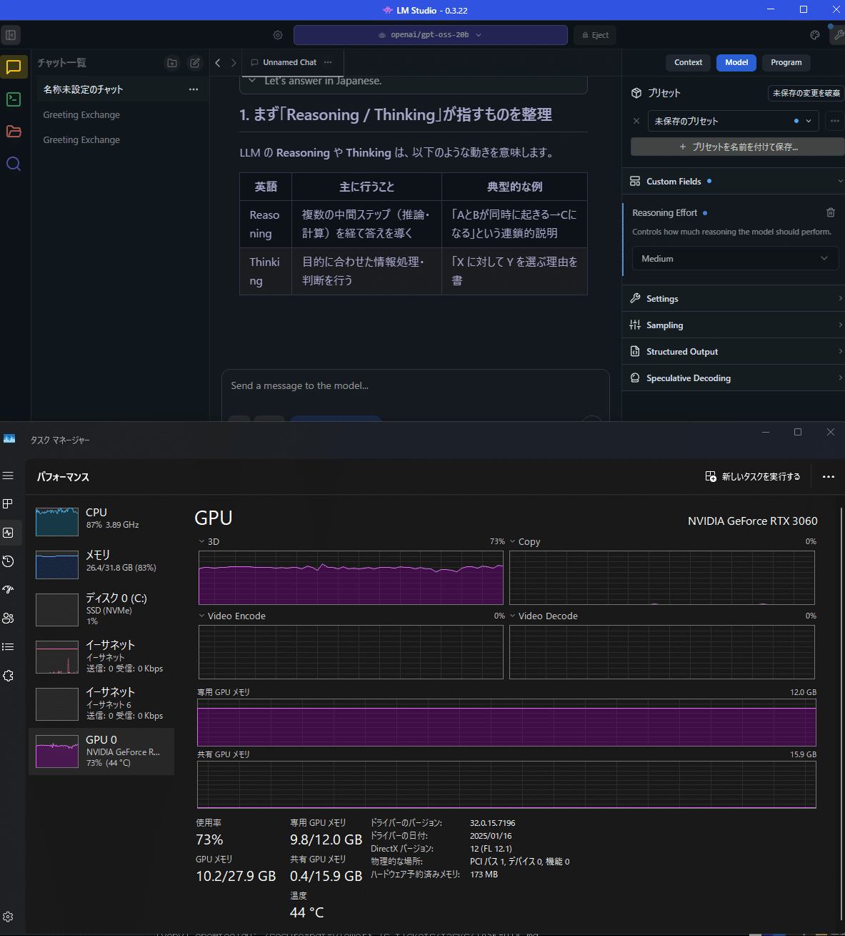Image resolution: width=845 pixels, height=936 pixels.
Task: Switch to the Model tab
Action: coord(736,63)
